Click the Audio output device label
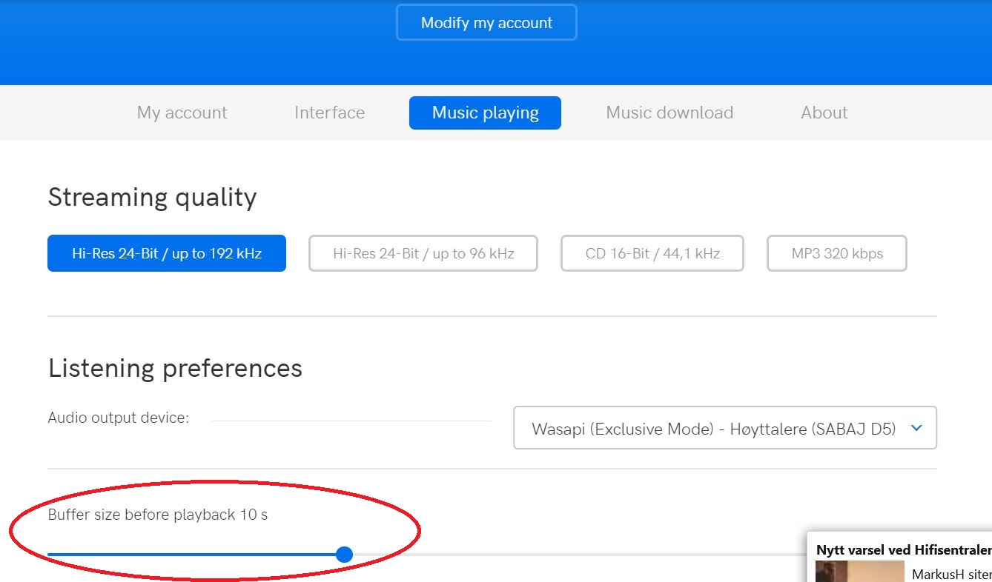Viewport: 992px width, 582px height. pos(119,418)
